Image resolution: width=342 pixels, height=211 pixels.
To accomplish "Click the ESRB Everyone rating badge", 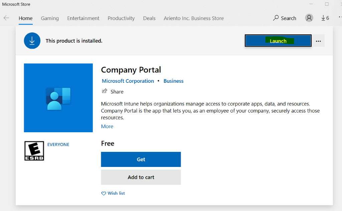I will click(x=34, y=151).
